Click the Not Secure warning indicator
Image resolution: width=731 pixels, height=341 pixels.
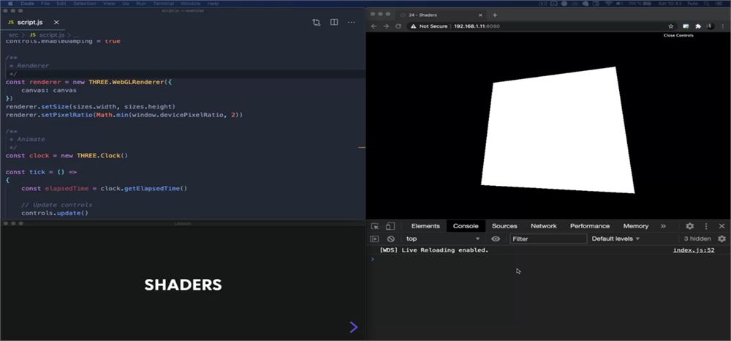point(429,26)
